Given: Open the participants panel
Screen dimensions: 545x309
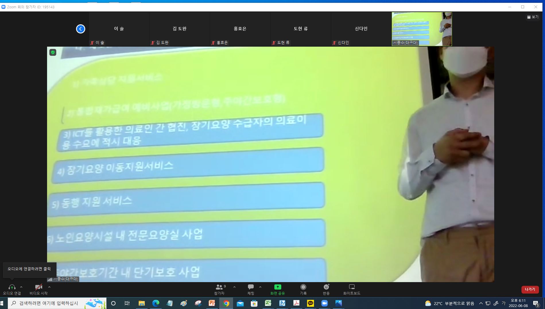Looking at the screenshot, I should (x=219, y=289).
